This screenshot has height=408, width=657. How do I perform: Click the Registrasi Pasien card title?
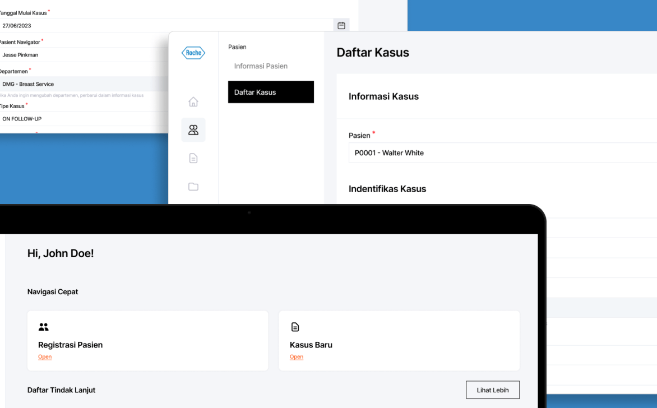70,345
